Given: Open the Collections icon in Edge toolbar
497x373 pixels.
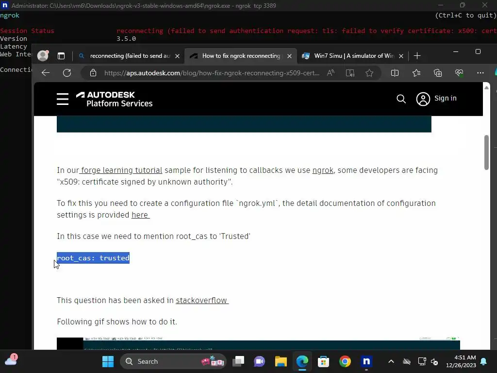Looking at the screenshot, I should (x=438, y=73).
